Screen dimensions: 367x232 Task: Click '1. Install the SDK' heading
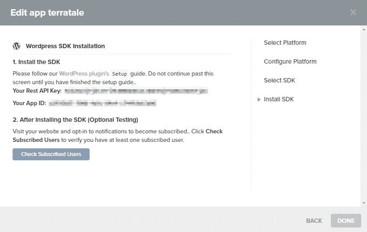pos(36,62)
